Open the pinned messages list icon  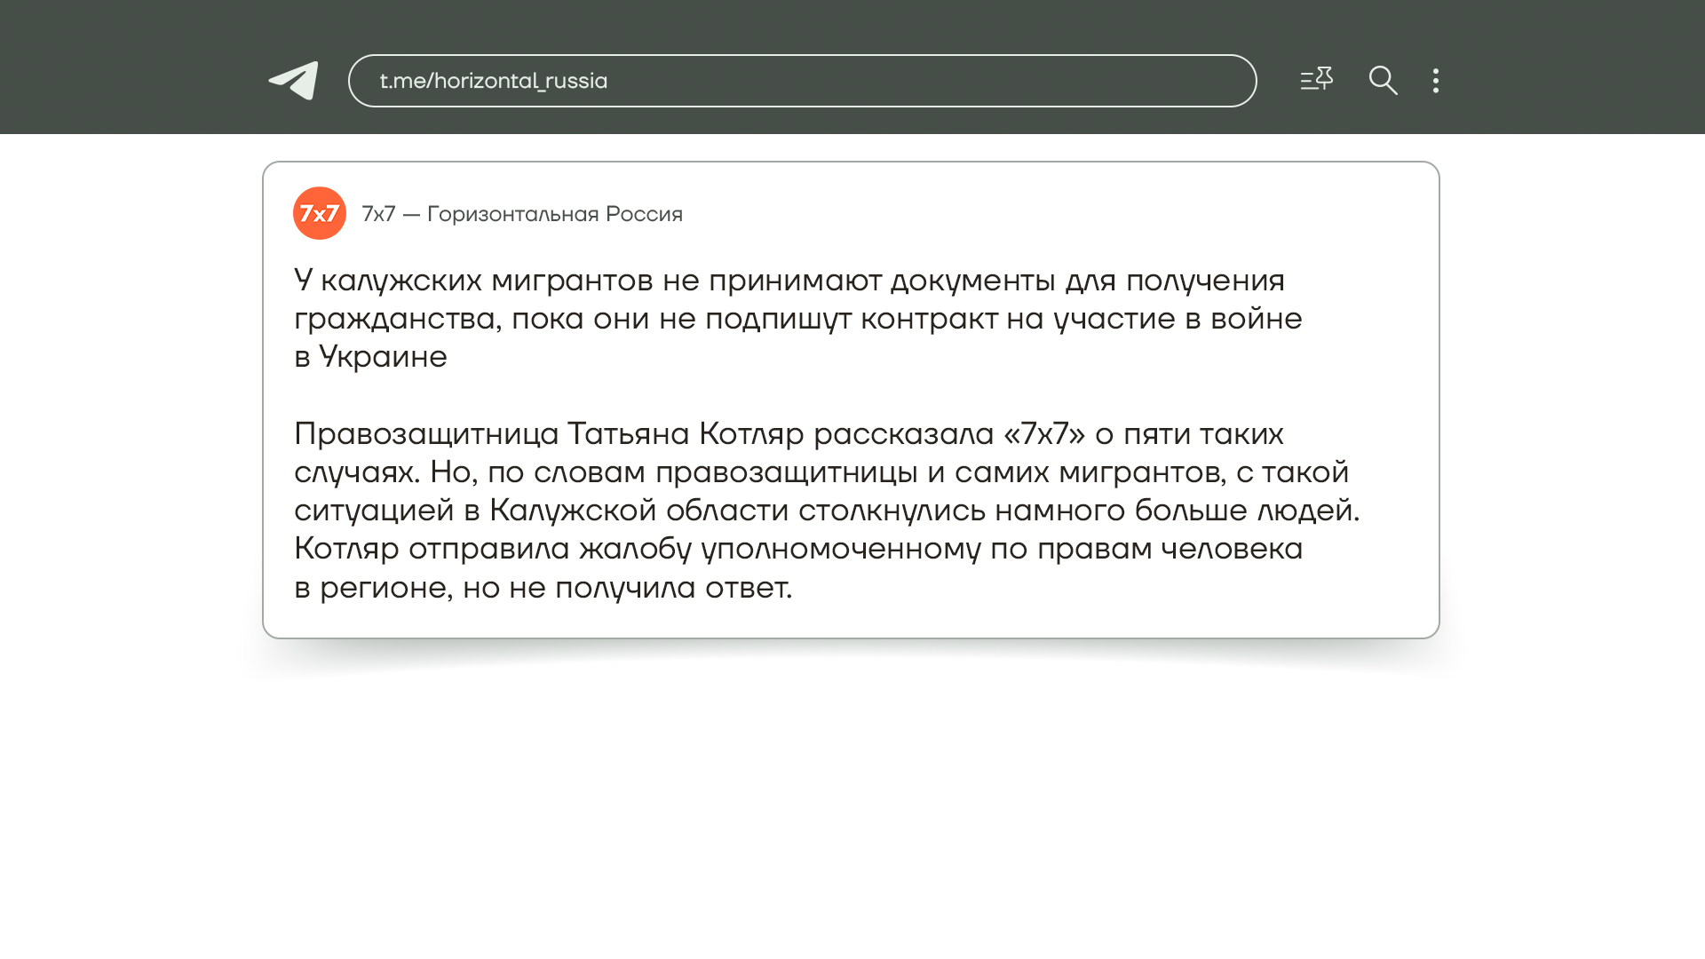(x=1316, y=80)
